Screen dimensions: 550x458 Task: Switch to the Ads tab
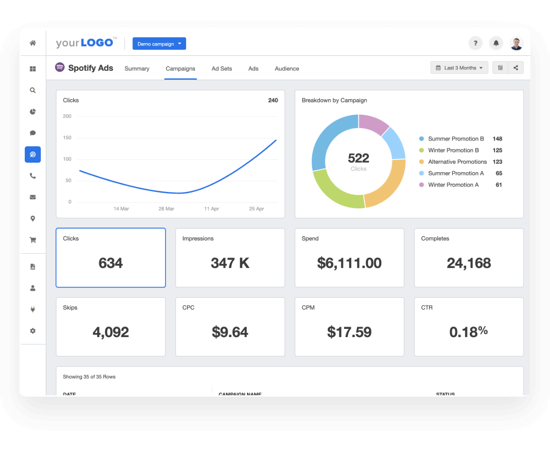coord(253,69)
